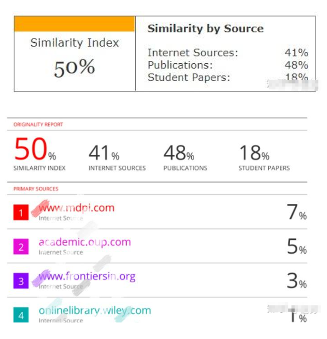Click the 50% Similarity Index value in box
Viewport: 327px width, 339px height.
74,68
